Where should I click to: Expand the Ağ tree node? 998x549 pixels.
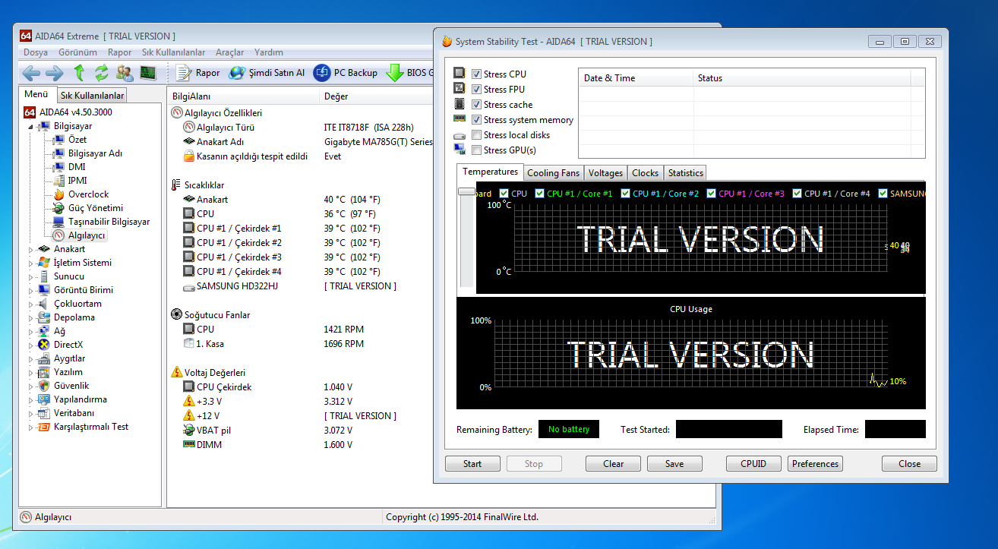coord(31,331)
